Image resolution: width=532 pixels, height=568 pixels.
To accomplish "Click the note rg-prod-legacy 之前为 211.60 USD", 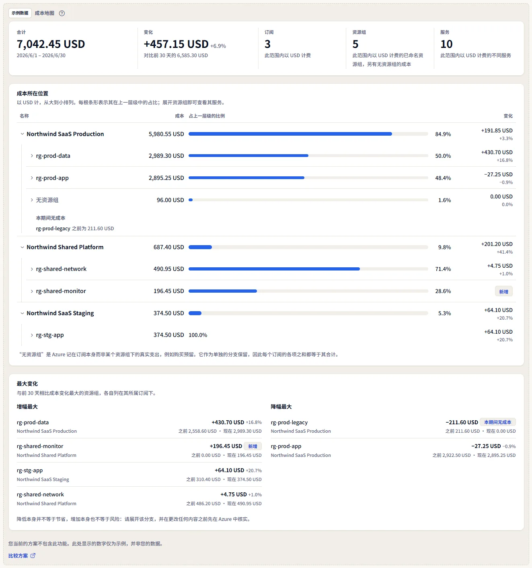I will (75, 228).
